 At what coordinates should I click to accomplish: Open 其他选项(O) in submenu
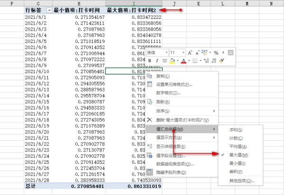click(x=240, y=181)
